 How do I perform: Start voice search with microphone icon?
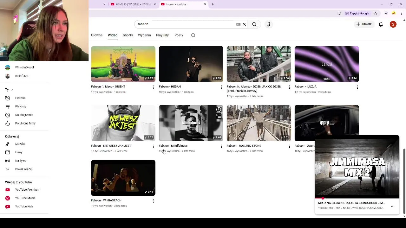[x=269, y=24]
